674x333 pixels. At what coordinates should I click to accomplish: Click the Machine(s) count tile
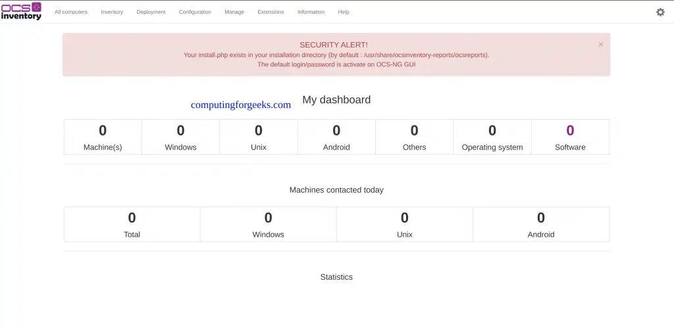click(103, 137)
